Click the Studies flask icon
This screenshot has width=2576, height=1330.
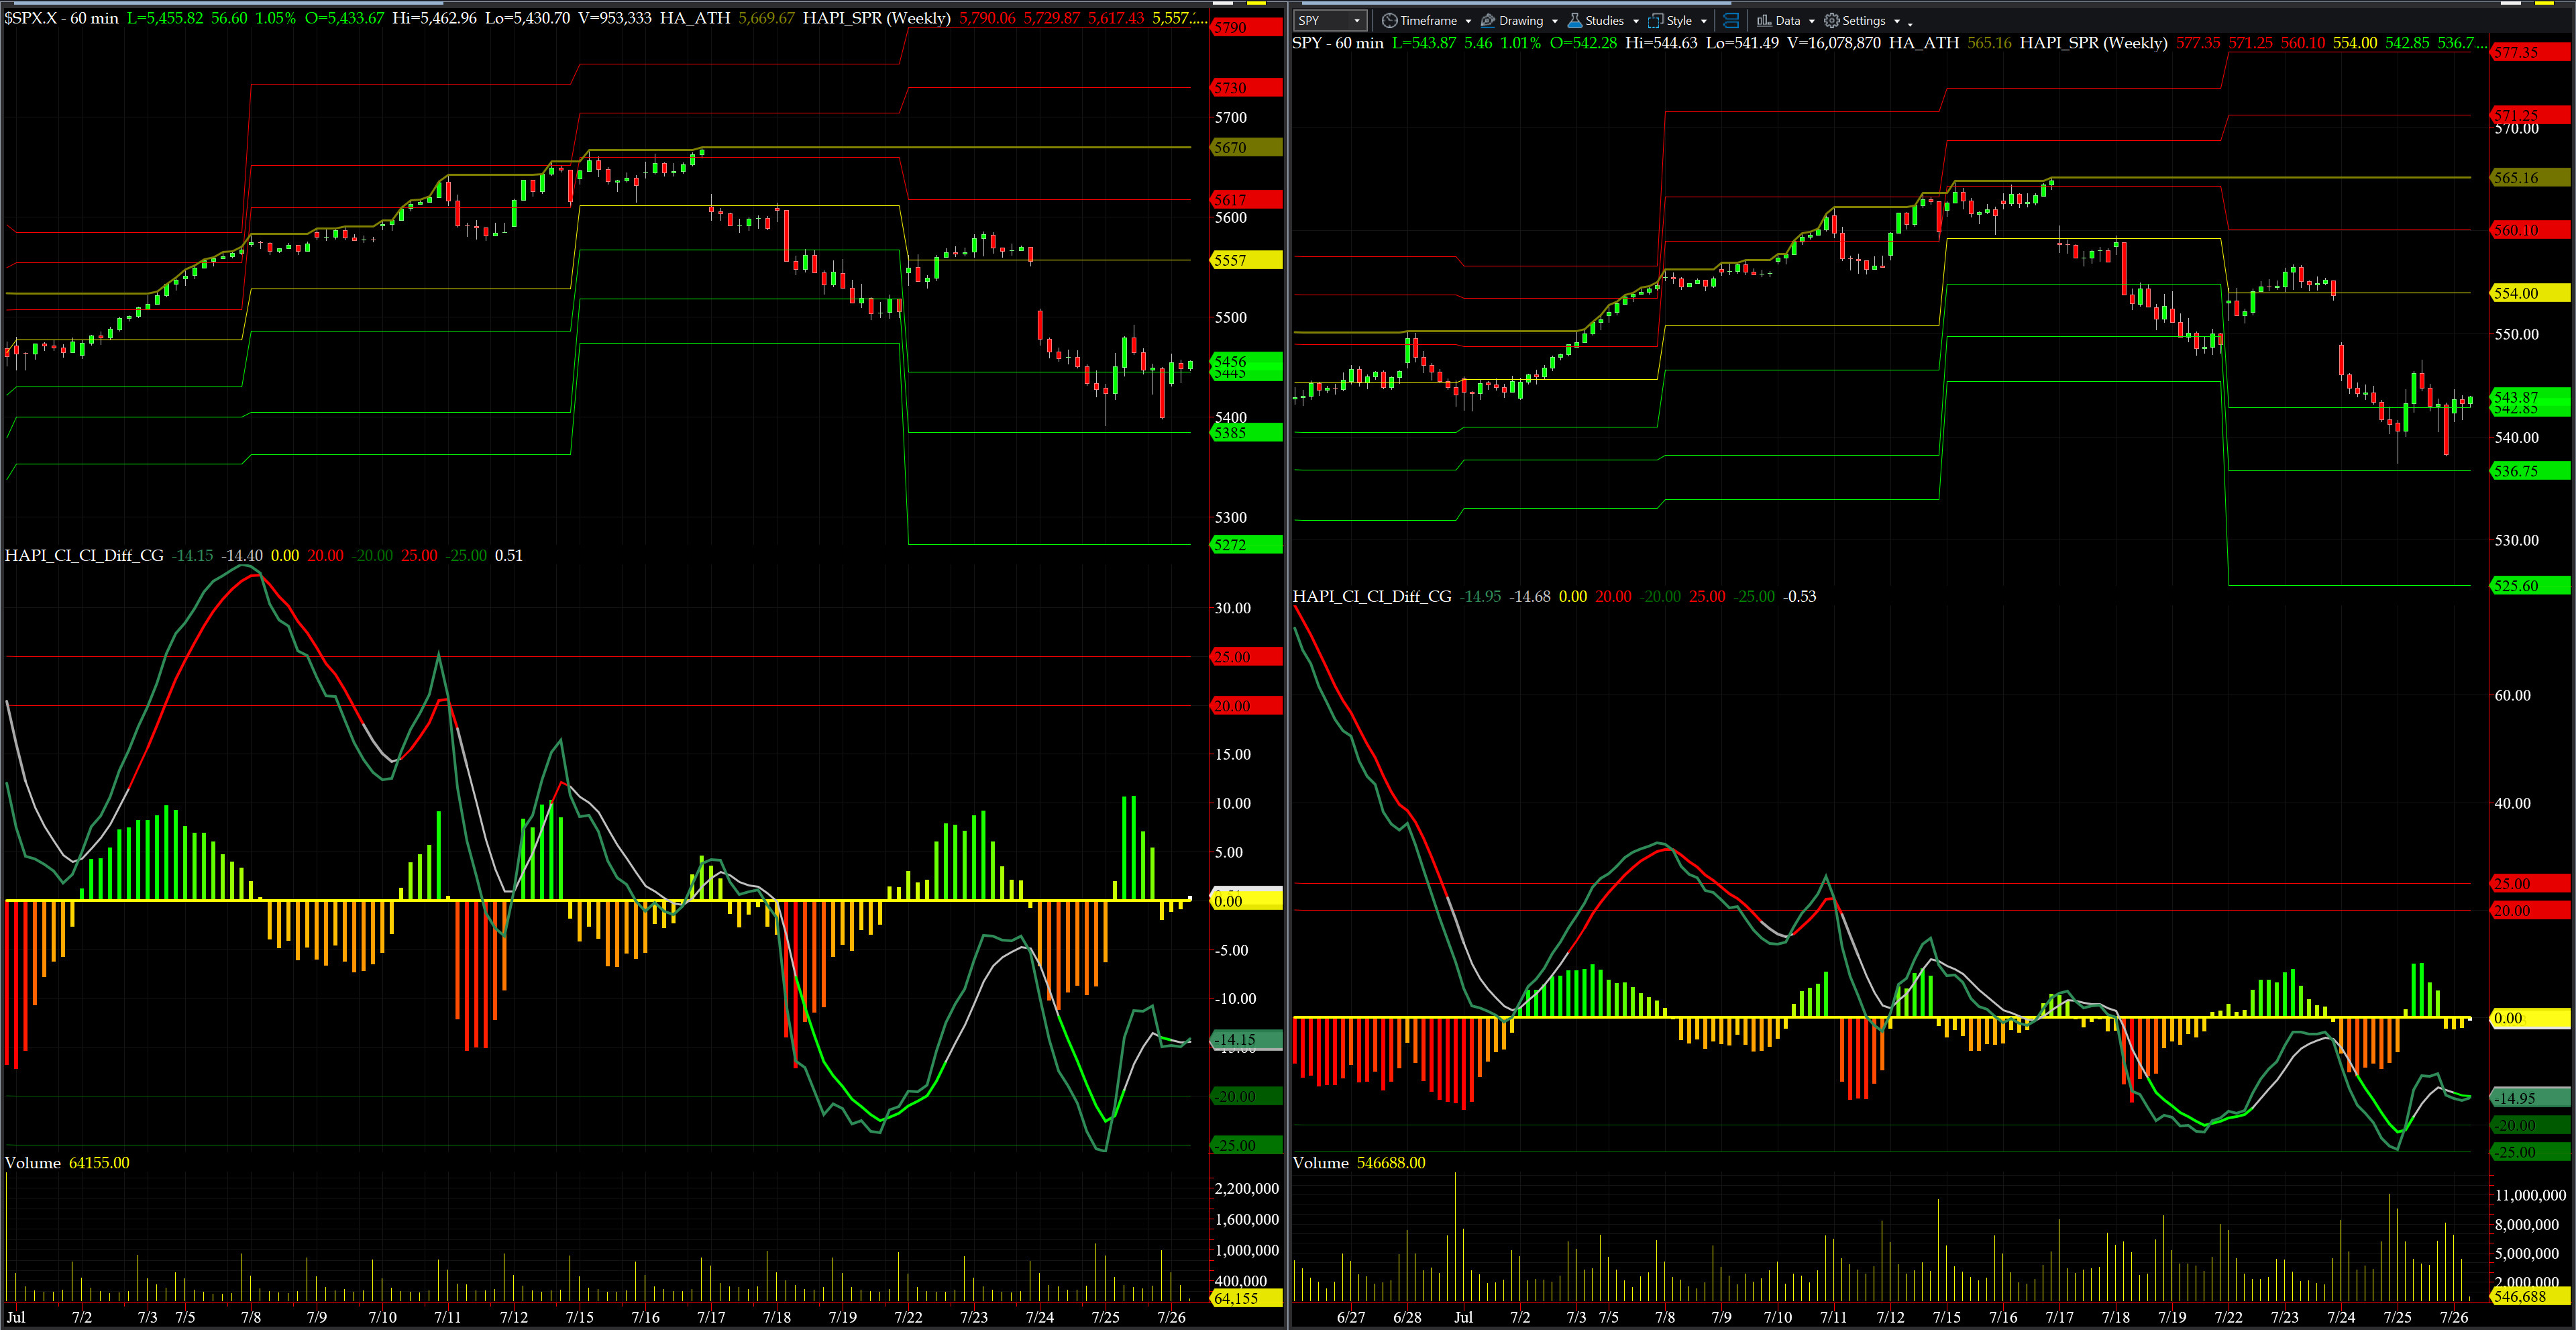click(x=1575, y=20)
